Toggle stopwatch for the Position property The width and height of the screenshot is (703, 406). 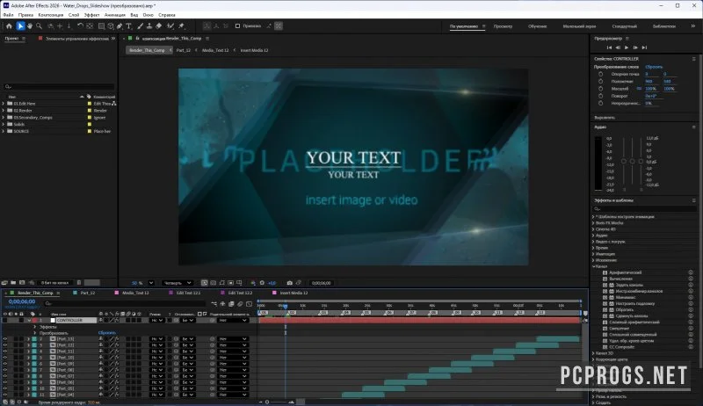click(x=601, y=81)
